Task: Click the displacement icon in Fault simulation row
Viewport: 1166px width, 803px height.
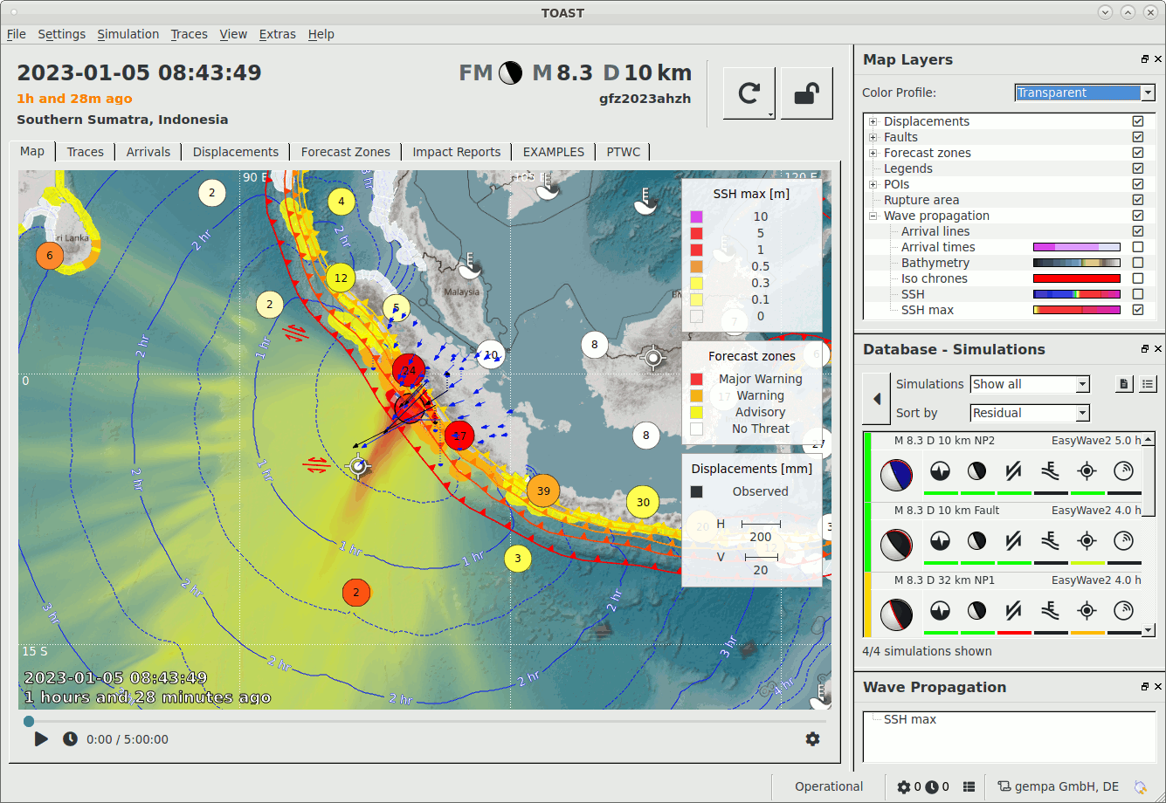Action: [1014, 542]
